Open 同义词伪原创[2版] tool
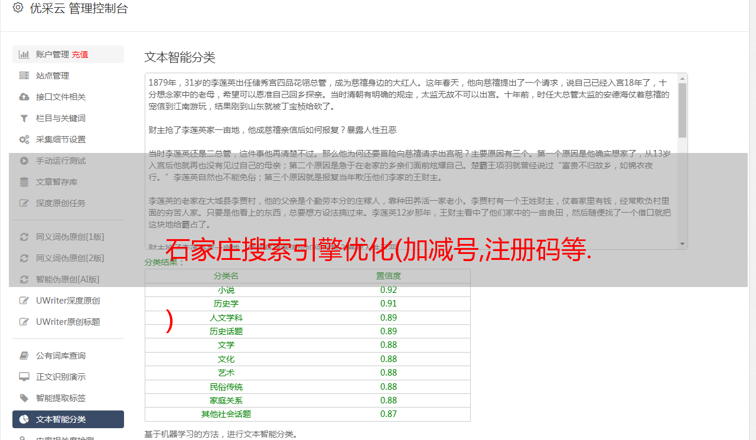Image resolution: width=756 pixels, height=440 pixels. (68, 258)
